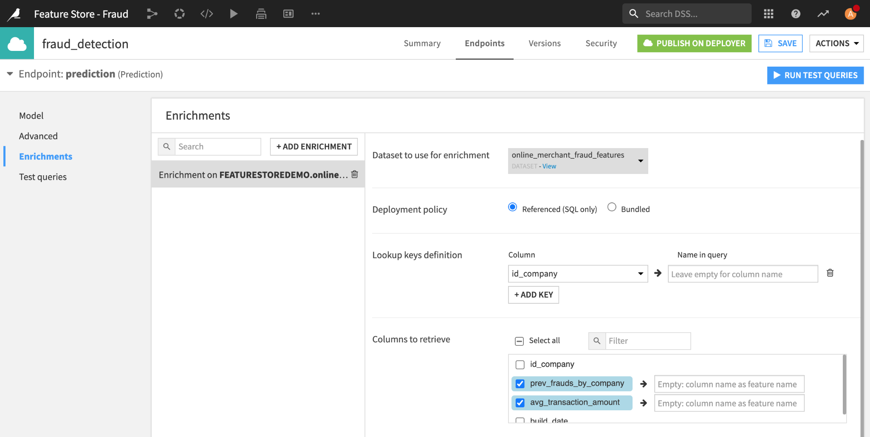Click the Name in query input field
The width and height of the screenshot is (870, 437).
742,274
